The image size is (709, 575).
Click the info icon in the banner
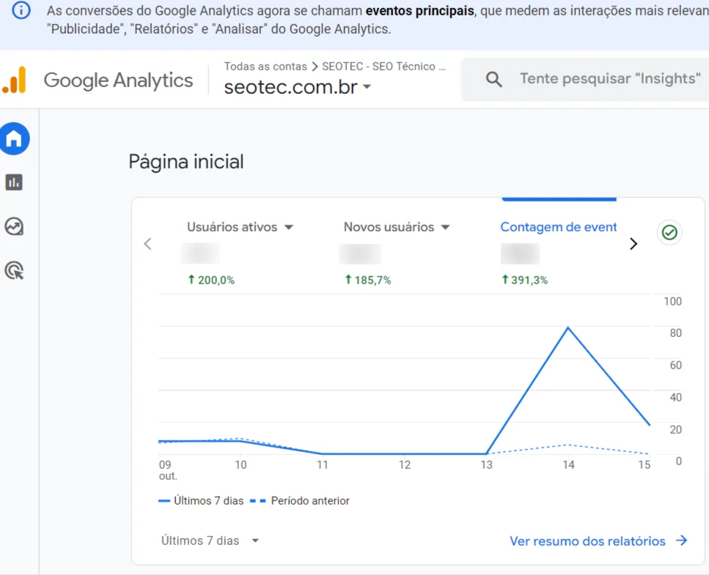(x=21, y=10)
